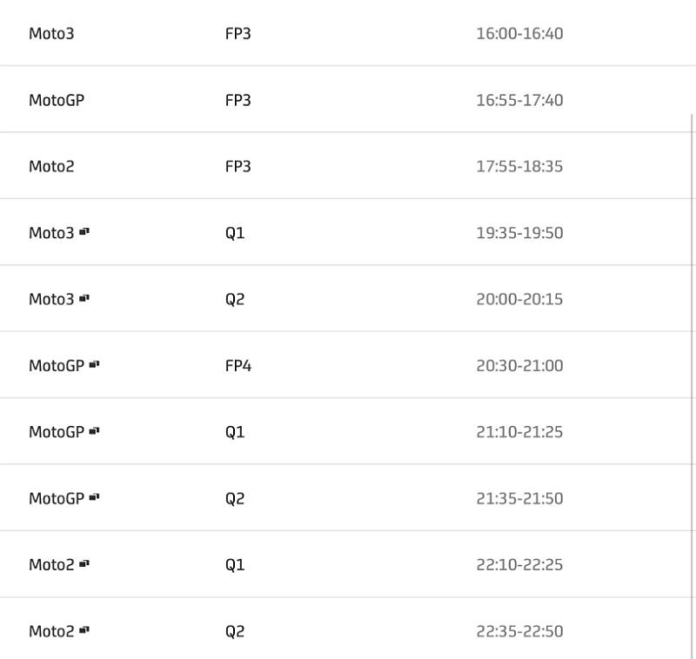Click the FP4 session label
696x659 pixels.
click(x=238, y=365)
